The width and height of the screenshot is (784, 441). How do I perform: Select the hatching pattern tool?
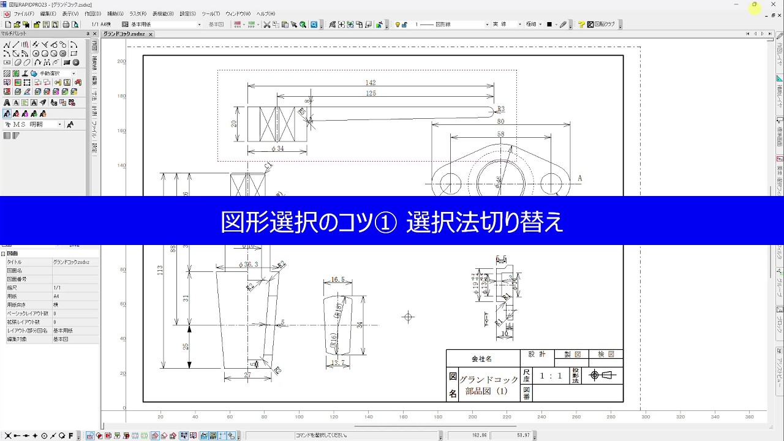[x=7, y=73]
